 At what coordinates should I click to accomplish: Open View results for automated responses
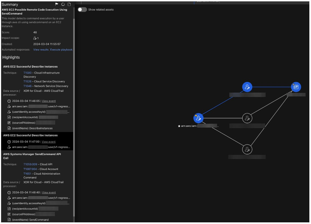tap(41, 50)
